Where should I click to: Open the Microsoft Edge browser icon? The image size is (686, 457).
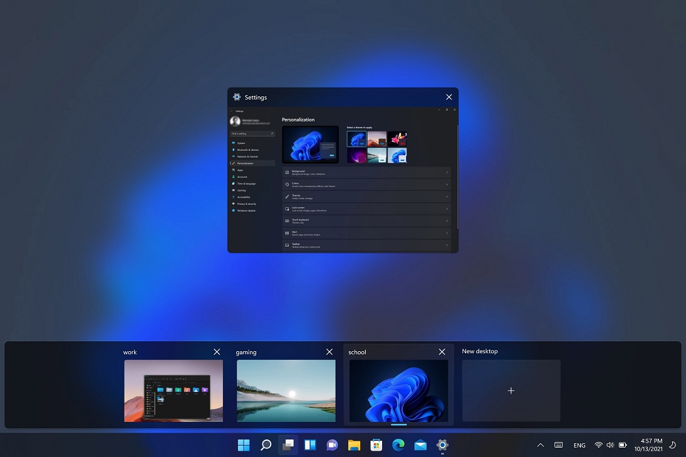coord(398,445)
